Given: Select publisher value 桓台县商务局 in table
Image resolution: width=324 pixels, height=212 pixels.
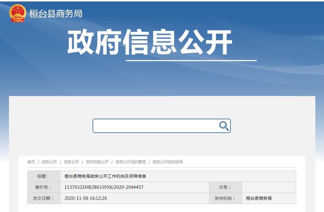Looking at the screenshot, I should (x=259, y=198).
